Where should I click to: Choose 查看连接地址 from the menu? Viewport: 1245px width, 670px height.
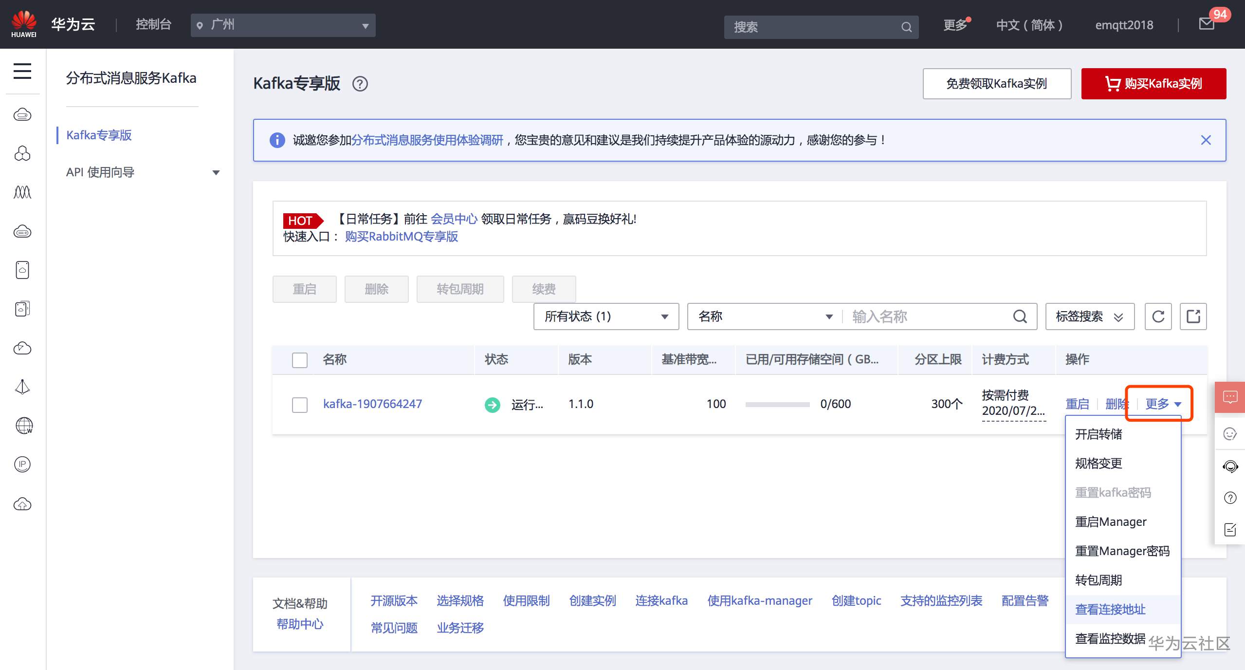click(x=1110, y=609)
